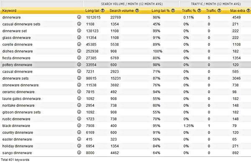Select the keyword 'gibson dinnerware sets'
The image size is (251, 163).
pos(21,112)
